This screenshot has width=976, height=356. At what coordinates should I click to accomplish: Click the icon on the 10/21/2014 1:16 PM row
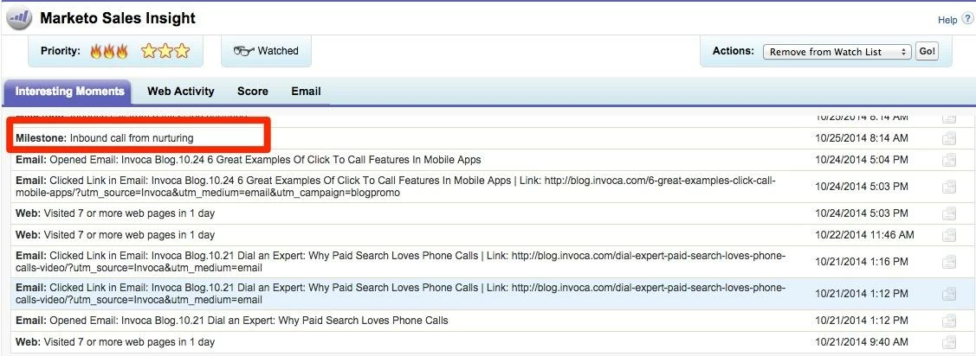click(948, 262)
